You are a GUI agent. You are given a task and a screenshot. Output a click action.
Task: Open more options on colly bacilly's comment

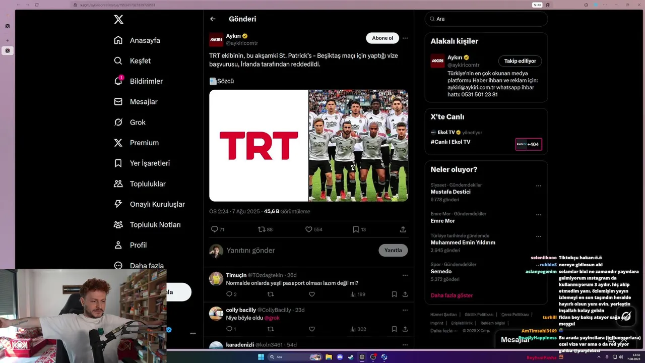(x=405, y=310)
